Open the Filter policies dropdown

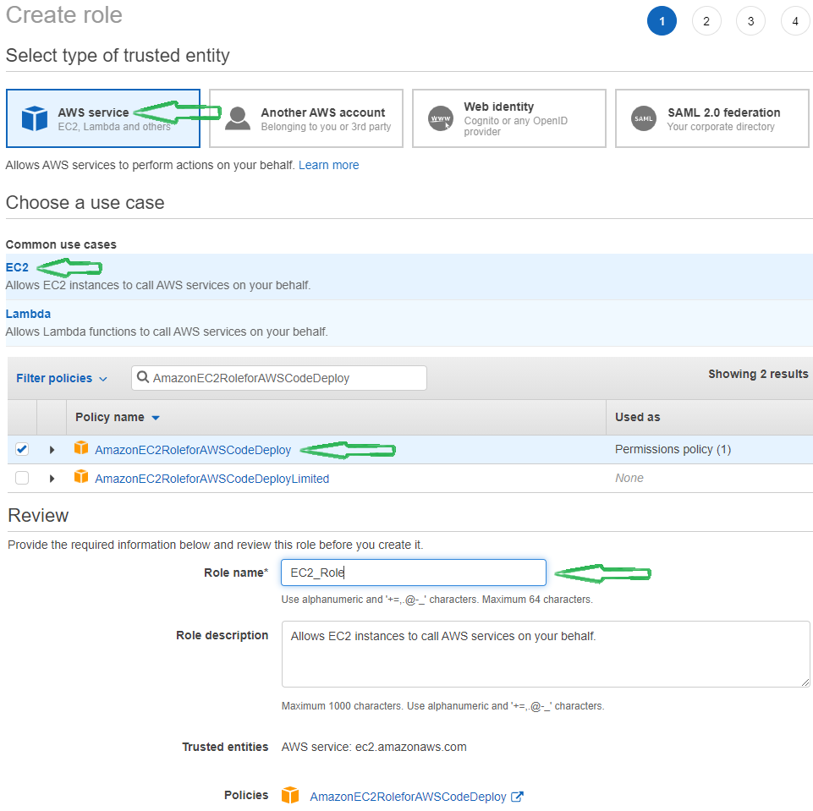pos(61,378)
